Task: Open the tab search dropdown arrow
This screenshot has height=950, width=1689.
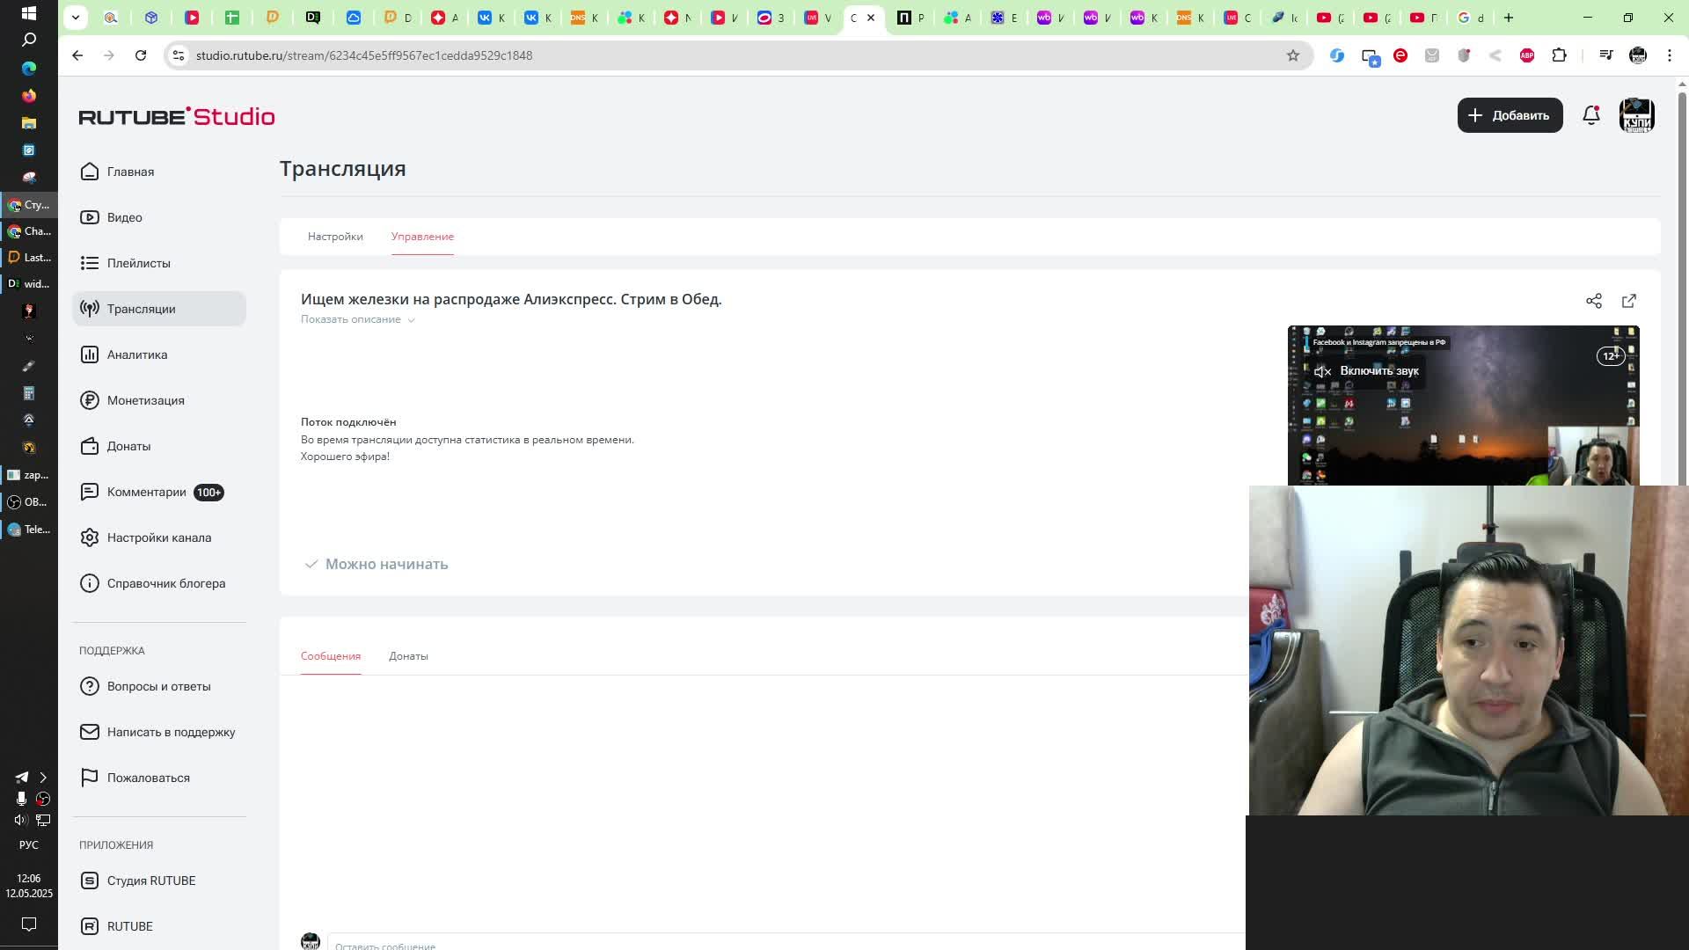Action: coord(76,18)
